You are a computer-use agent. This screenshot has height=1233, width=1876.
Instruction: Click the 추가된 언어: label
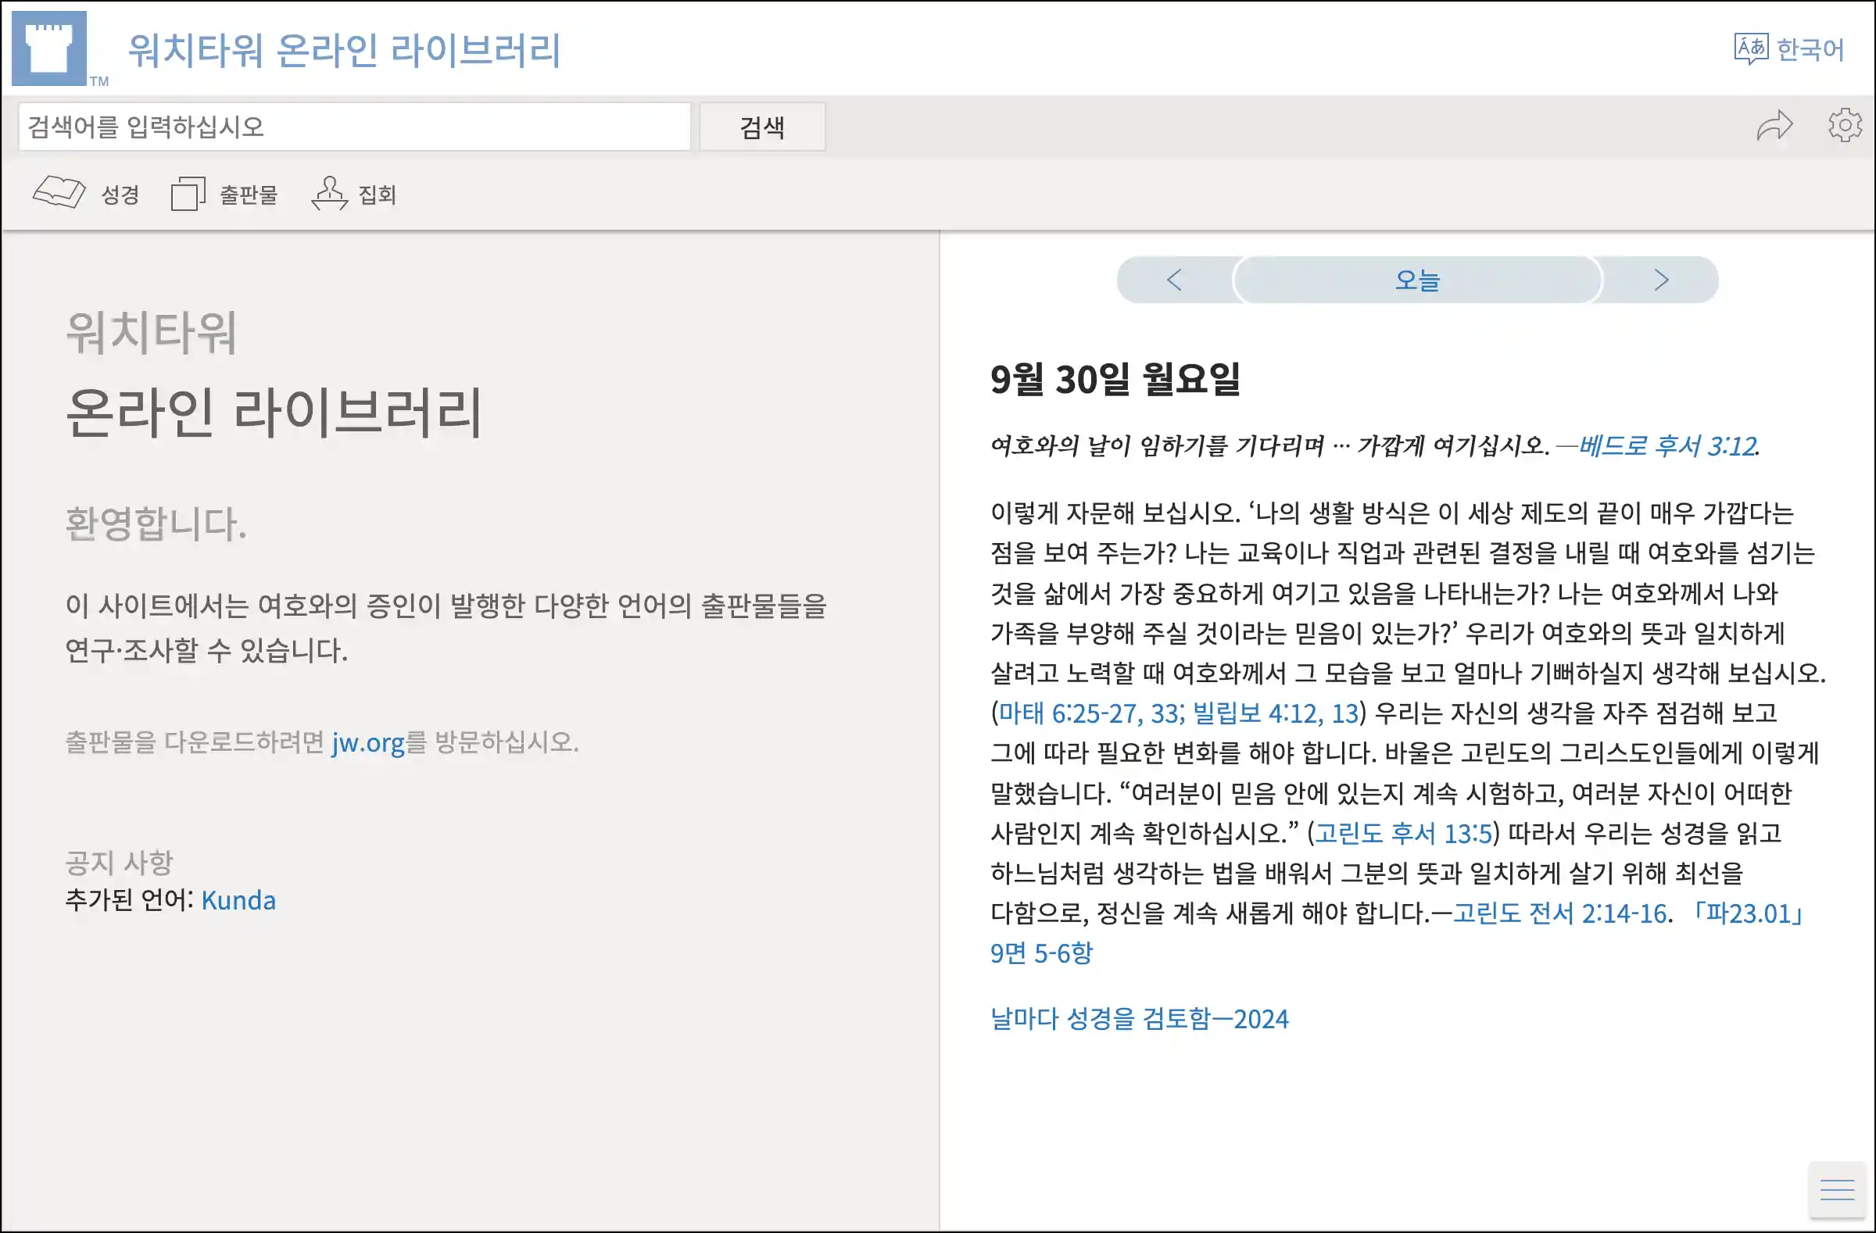pyautogui.click(x=129, y=900)
